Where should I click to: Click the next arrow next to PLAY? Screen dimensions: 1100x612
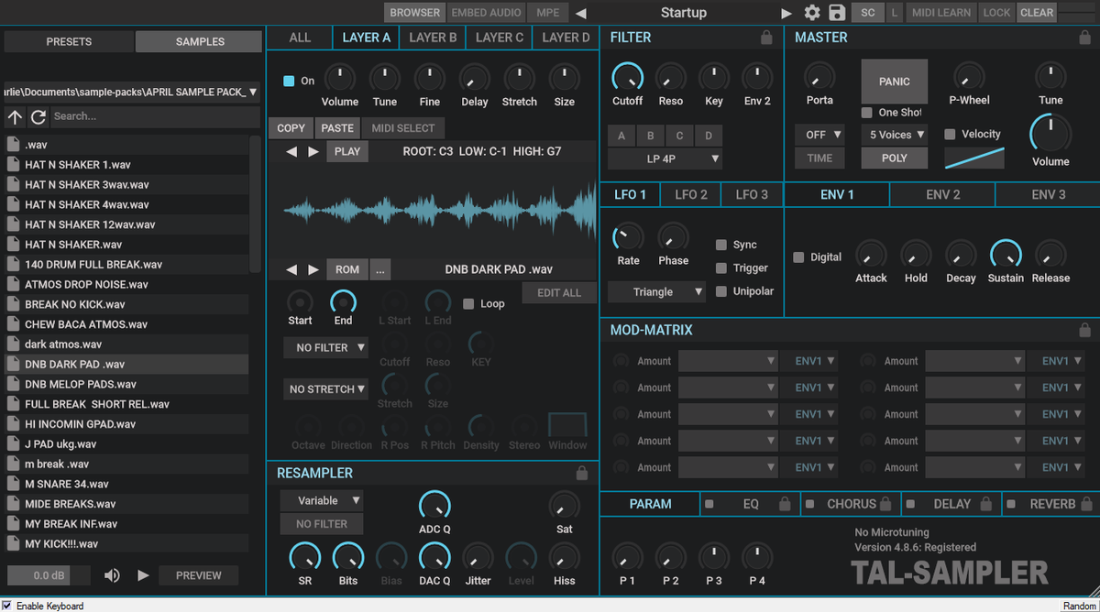pos(313,151)
